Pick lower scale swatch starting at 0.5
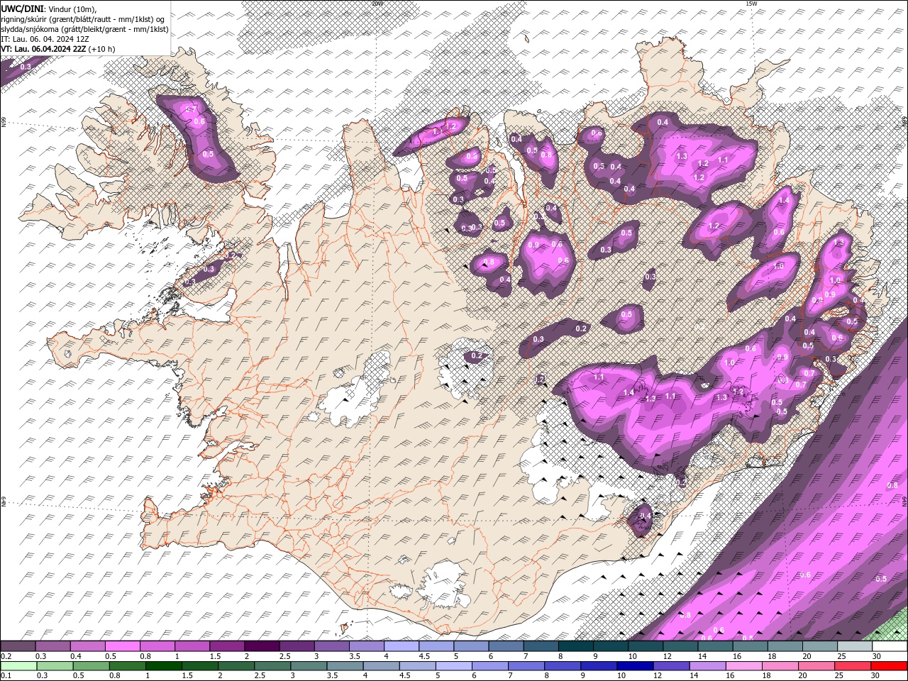Image resolution: width=908 pixels, height=681 pixels. coord(91,666)
